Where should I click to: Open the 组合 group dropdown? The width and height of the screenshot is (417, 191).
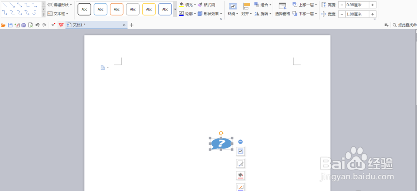[263, 5]
